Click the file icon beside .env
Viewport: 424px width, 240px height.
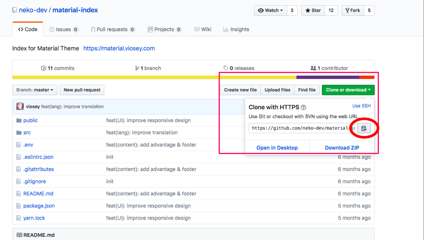tap(18, 145)
